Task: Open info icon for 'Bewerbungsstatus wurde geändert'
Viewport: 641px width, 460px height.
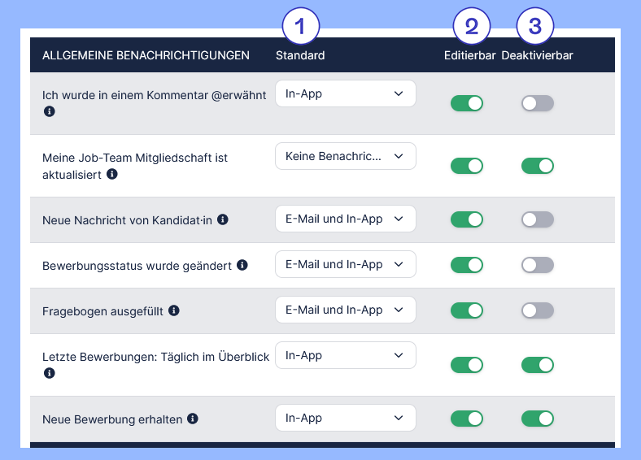Action: pos(242,265)
